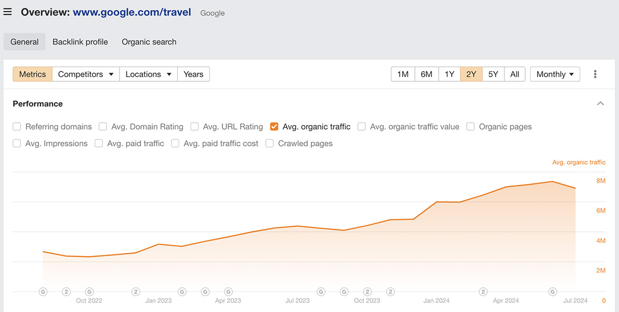Viewport: 619px width, 312px height.
Task: Enable the Avg. URL Rating checkbox
Action: 194,126
